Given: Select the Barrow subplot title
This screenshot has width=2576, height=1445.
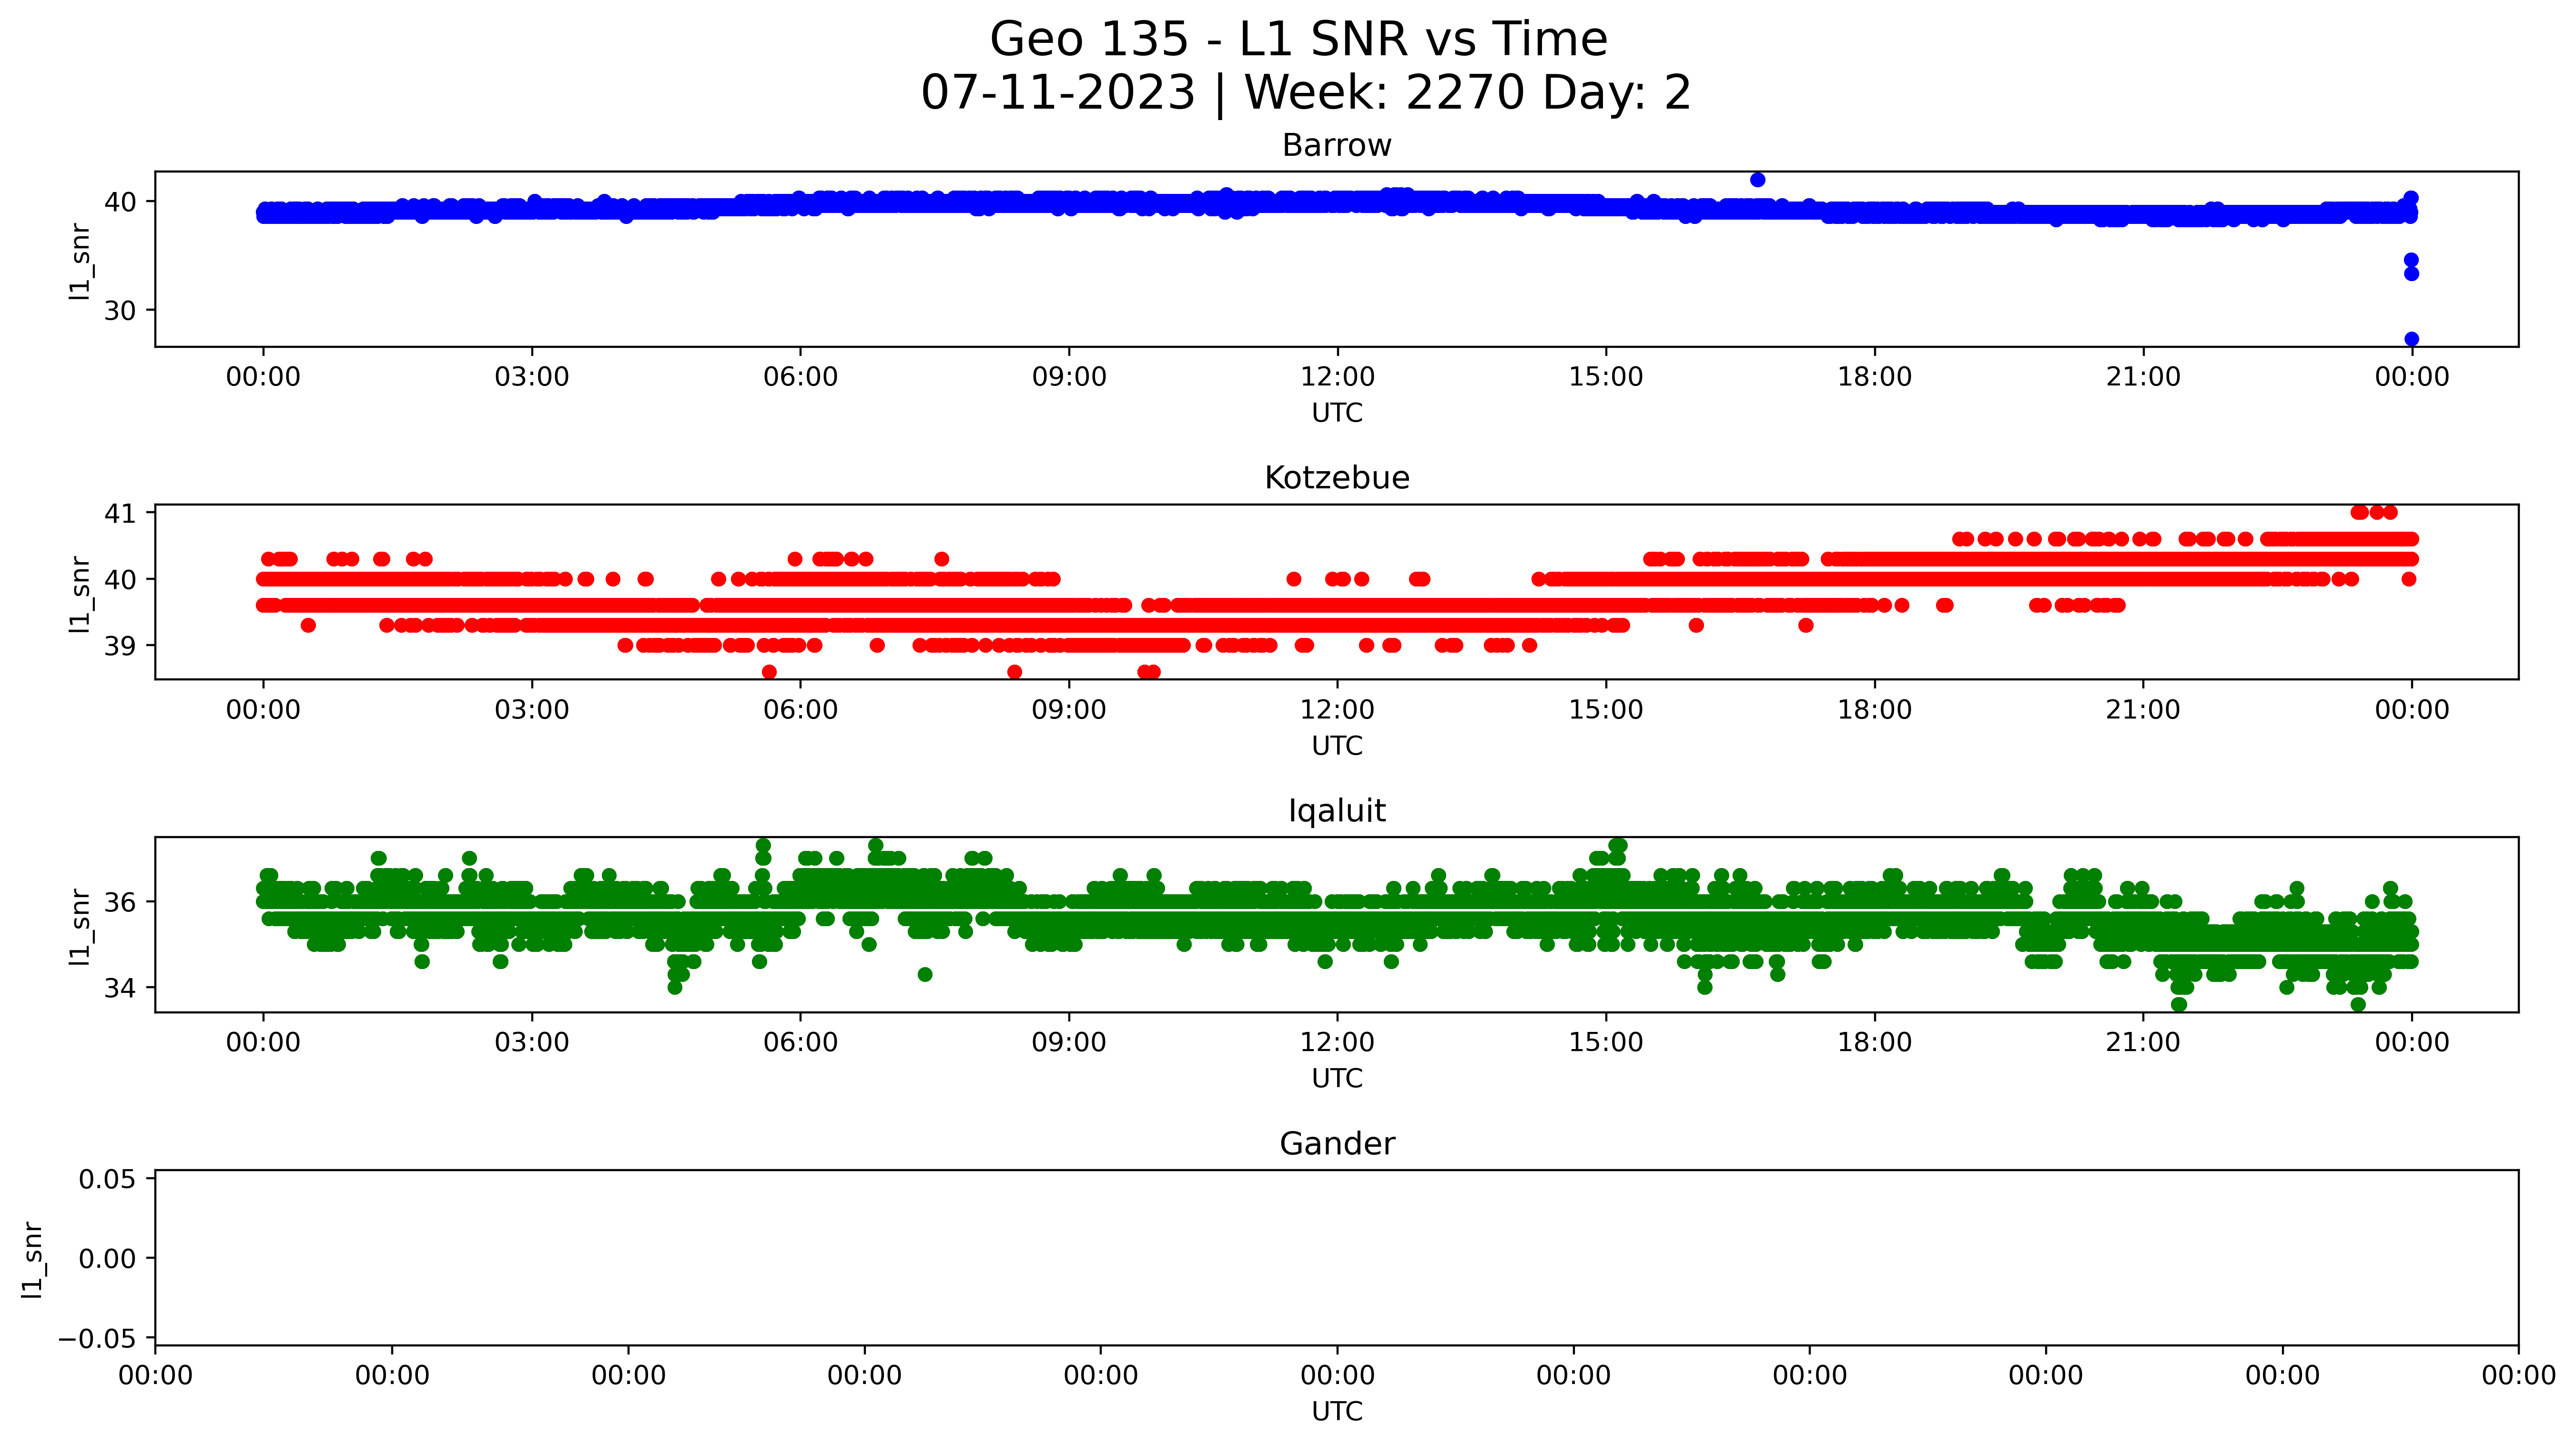Looking at the screenshot, I should coord(1337,145).
